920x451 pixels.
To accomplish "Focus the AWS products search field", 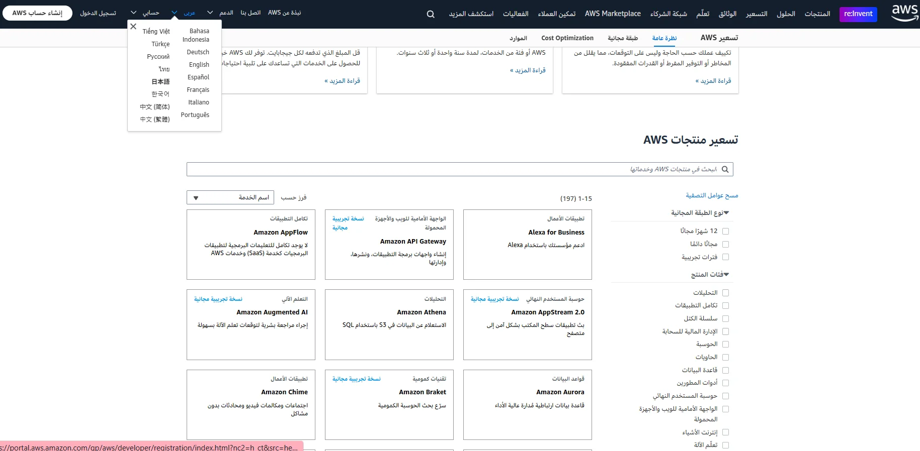I will 460,169.
